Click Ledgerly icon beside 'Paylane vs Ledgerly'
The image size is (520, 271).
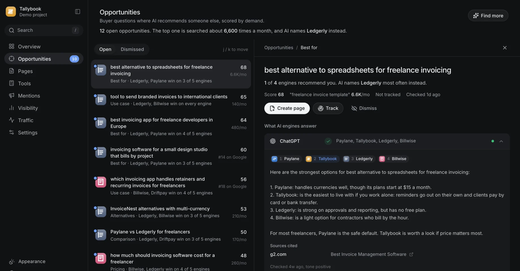[x=101, y=235]
